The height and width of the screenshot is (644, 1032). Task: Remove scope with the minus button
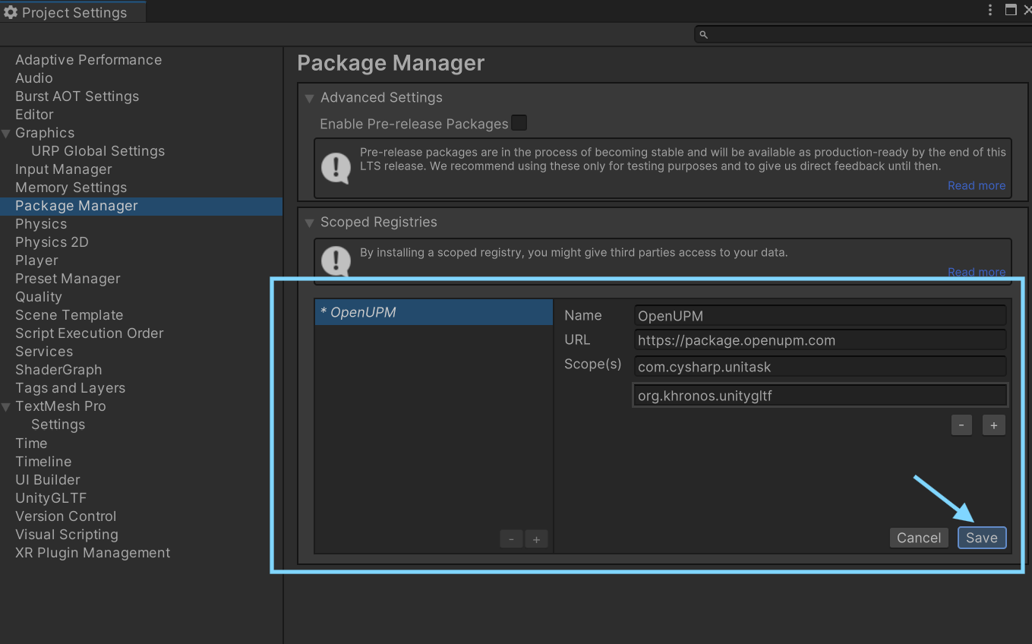pos(961,425)
